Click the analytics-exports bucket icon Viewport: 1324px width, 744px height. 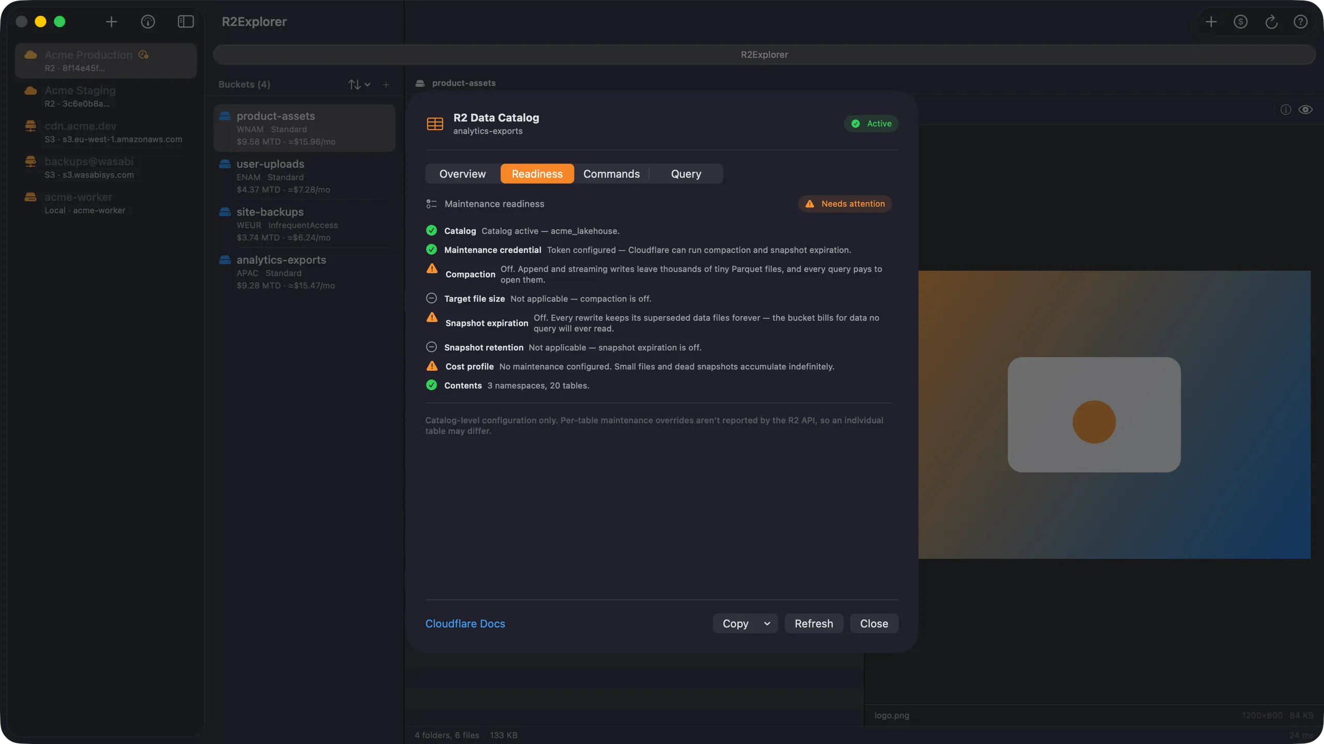coord(225,260)
